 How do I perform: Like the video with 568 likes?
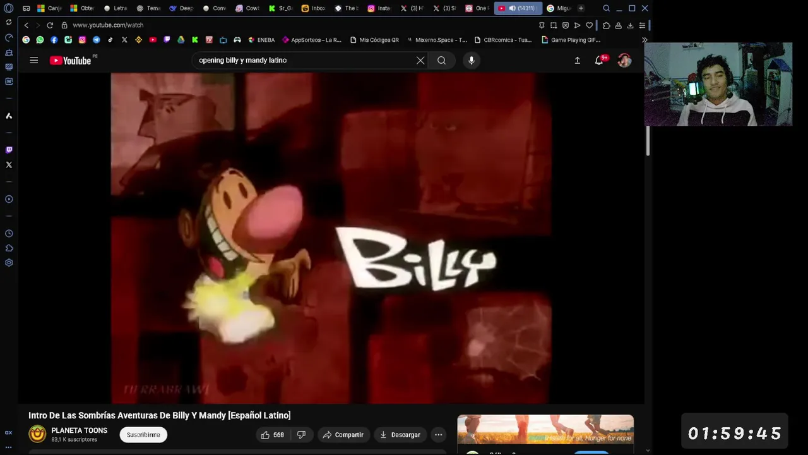(x=272, y=435)
